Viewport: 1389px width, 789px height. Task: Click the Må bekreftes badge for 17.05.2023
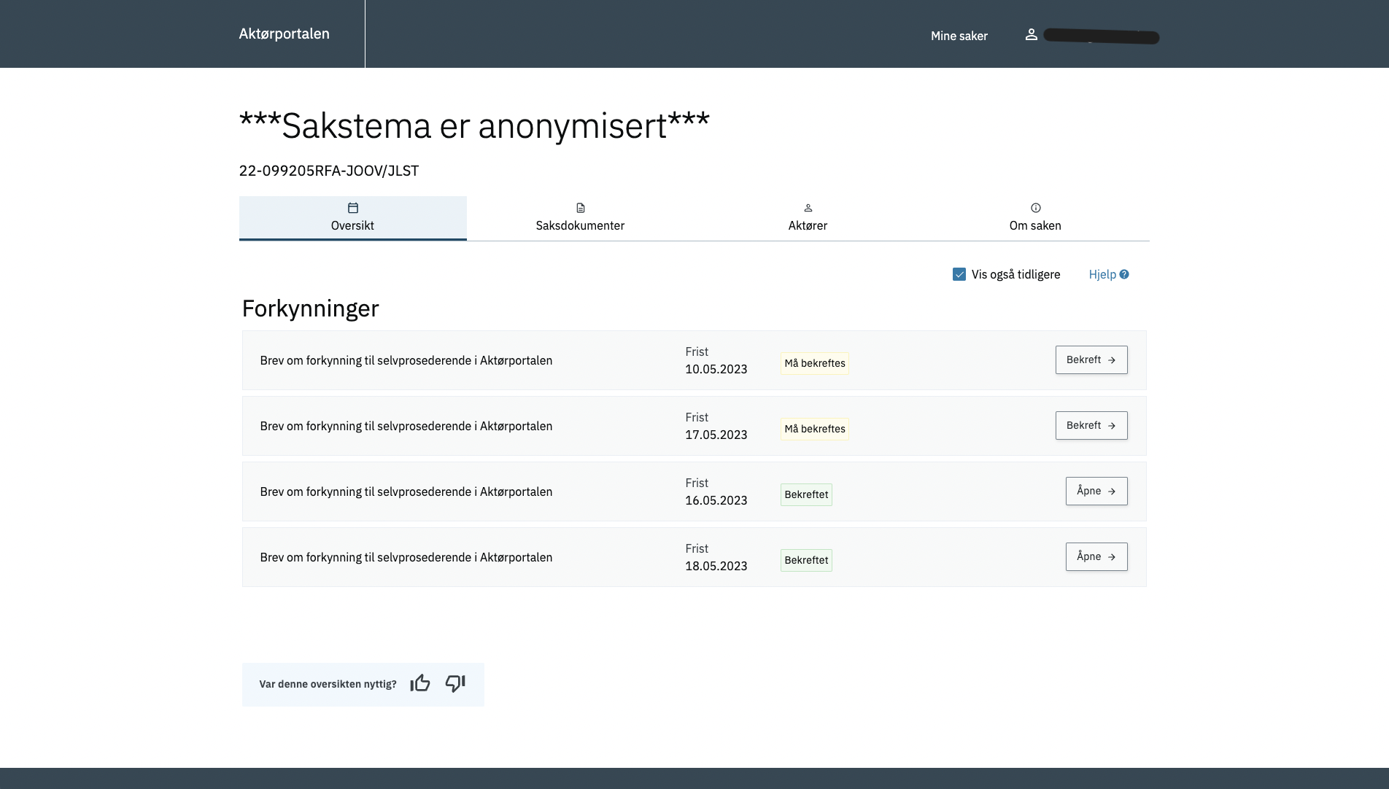point(815,429)
